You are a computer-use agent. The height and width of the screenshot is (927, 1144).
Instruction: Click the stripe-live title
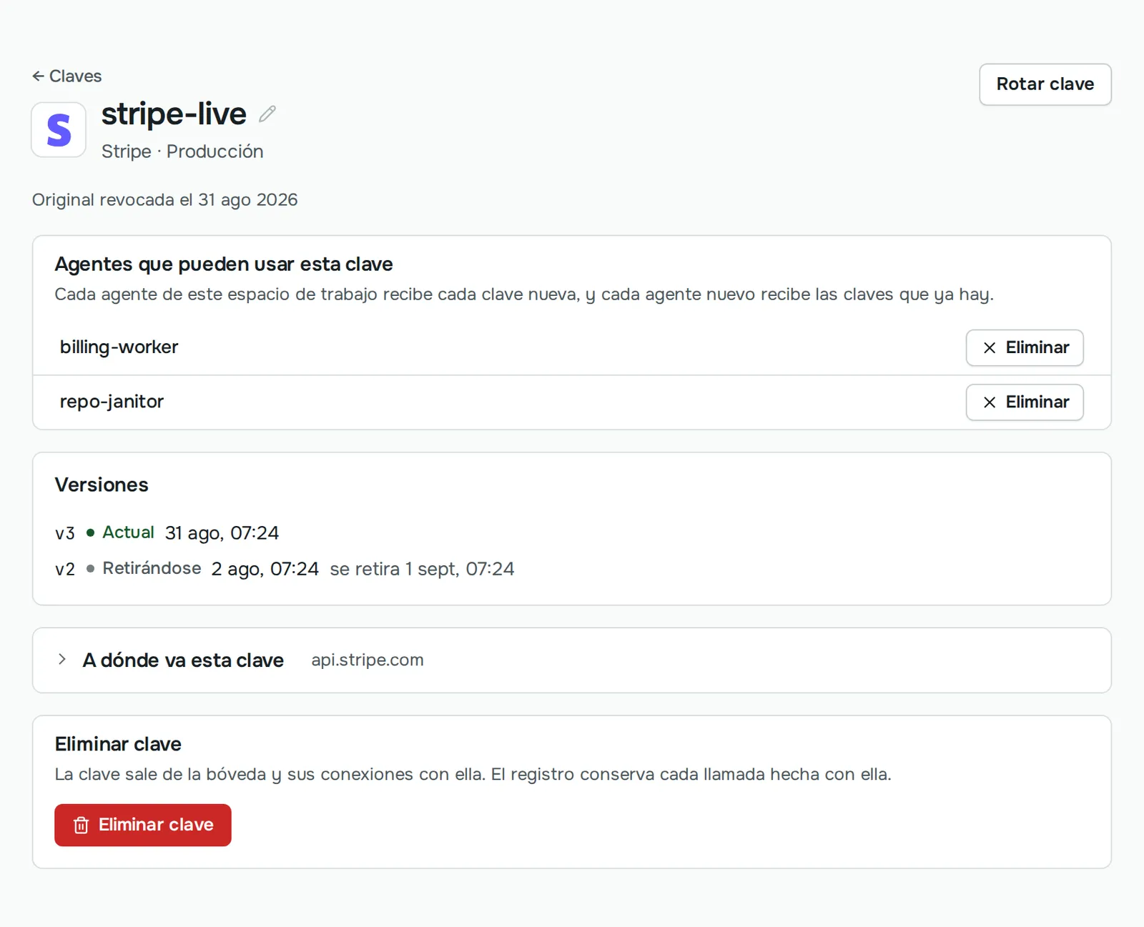[174, 114]
